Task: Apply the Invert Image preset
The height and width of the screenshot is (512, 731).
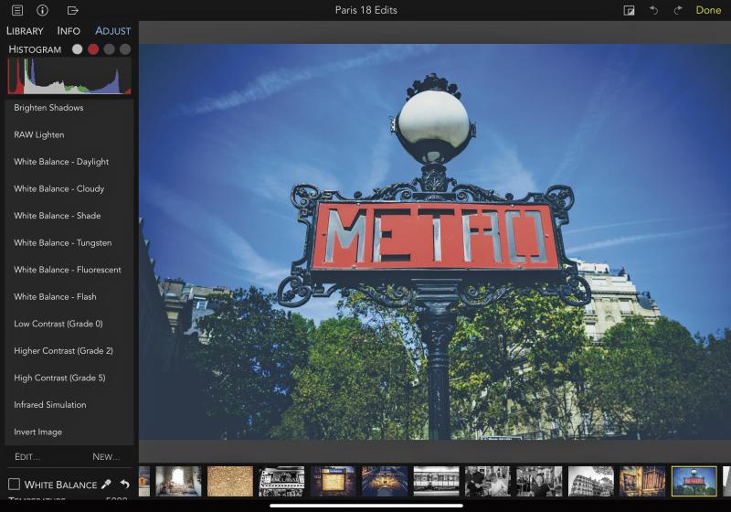Action: coord(69,432)
